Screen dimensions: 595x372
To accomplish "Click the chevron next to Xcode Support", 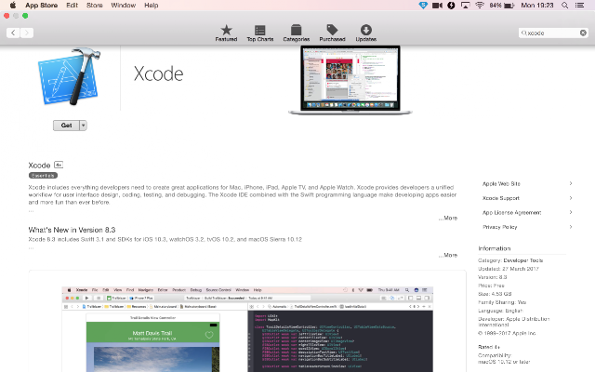I will pyautogui.click(x=570, y=198).
